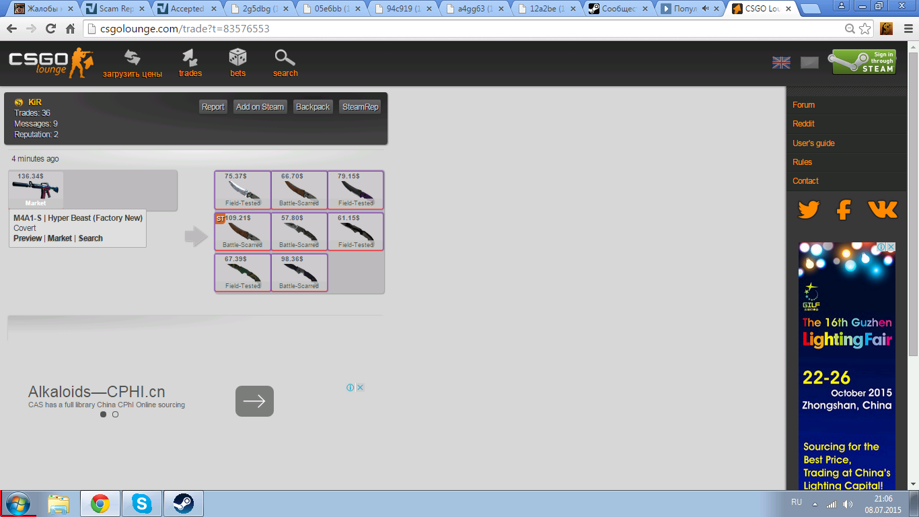This screenshot has height=517, width=919.
Task: Open the trades section icon
Action: pos(190,59)
